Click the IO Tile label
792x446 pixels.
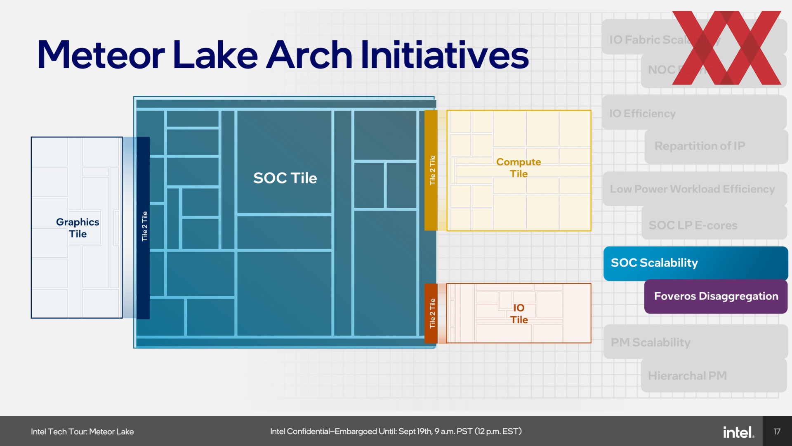click(519, 314)
